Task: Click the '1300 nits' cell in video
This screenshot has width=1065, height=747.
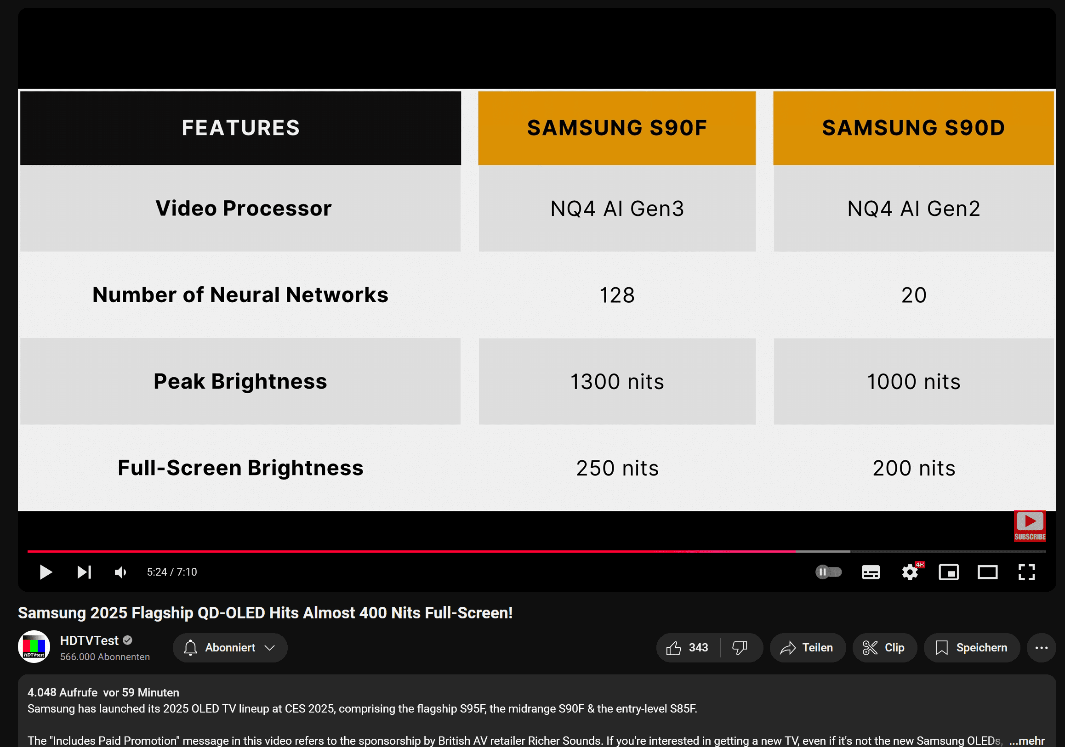Action: [x=617, y=382]
